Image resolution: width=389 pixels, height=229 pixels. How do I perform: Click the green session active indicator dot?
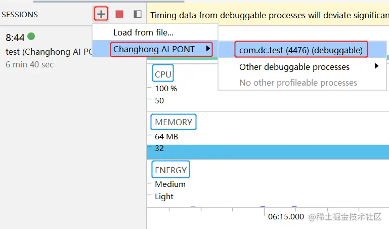(31, 36)
